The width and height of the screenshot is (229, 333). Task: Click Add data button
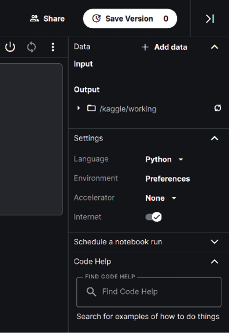coord(164,47)
